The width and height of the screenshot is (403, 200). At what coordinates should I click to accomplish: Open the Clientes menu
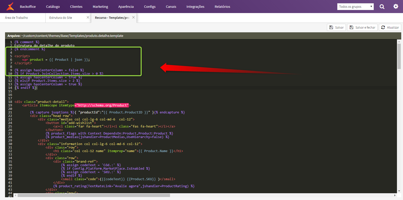pos(76,7)
